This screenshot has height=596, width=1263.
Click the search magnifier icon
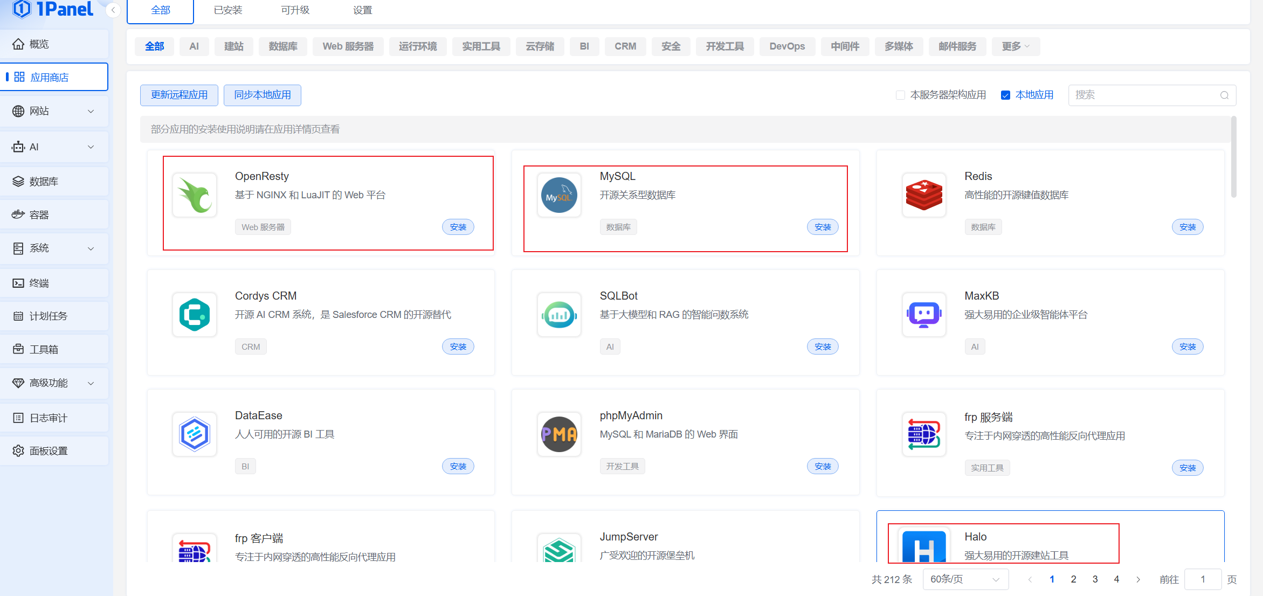point(1224,95)
